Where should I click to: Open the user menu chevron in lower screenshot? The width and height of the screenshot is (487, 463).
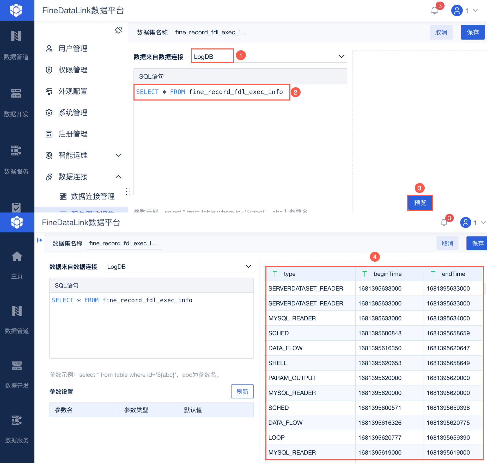coord(484,222)
